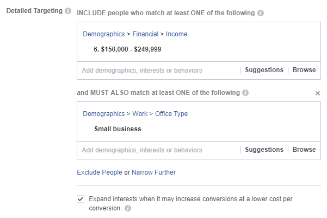The height and width of the screenshot is (218, 327).
Task: Click Suggestions in the Office Type box
Action: point(264,150)
